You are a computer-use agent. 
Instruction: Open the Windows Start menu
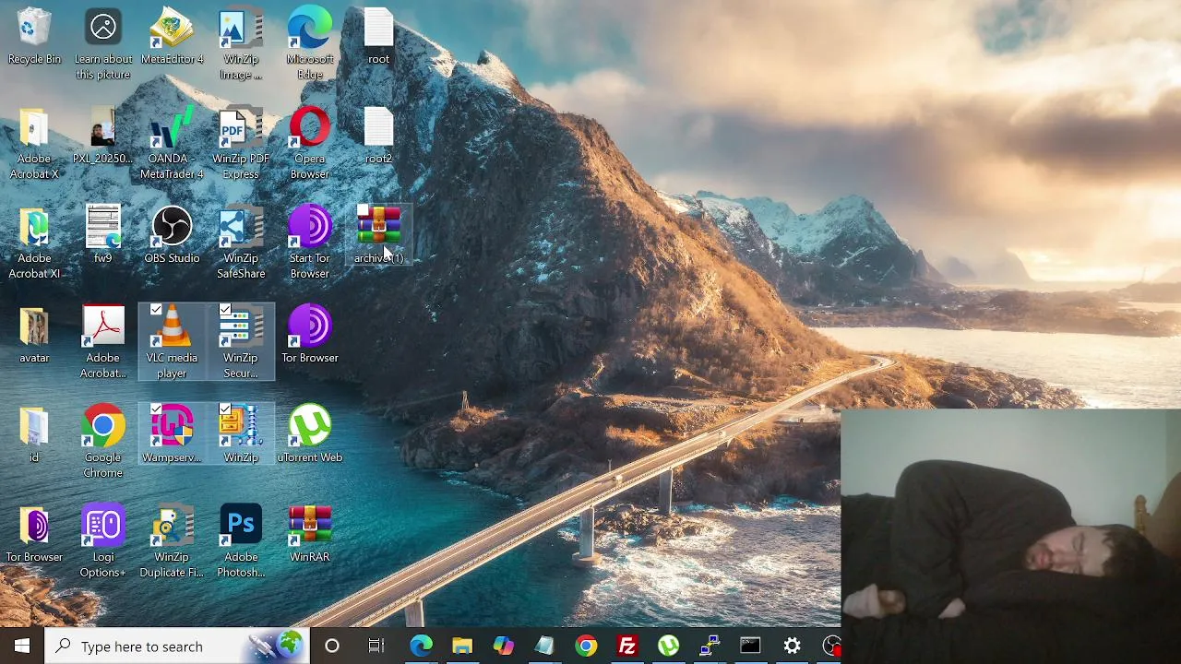22,646
